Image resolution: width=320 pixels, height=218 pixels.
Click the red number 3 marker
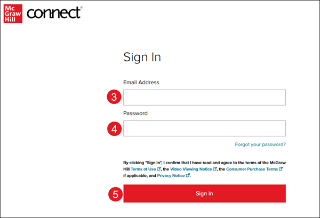click(x=113, y=98)
